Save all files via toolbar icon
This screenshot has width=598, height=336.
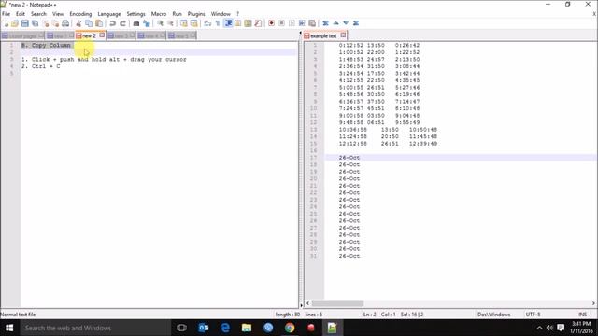pos(36,23)
